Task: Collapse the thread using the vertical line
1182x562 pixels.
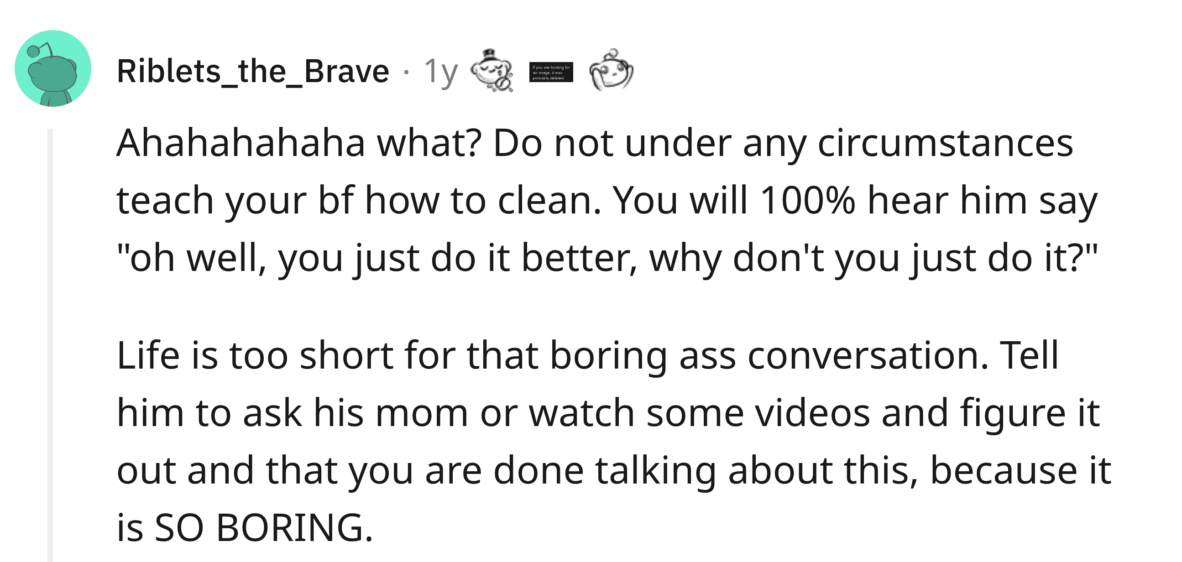Action: click(51, 345)
